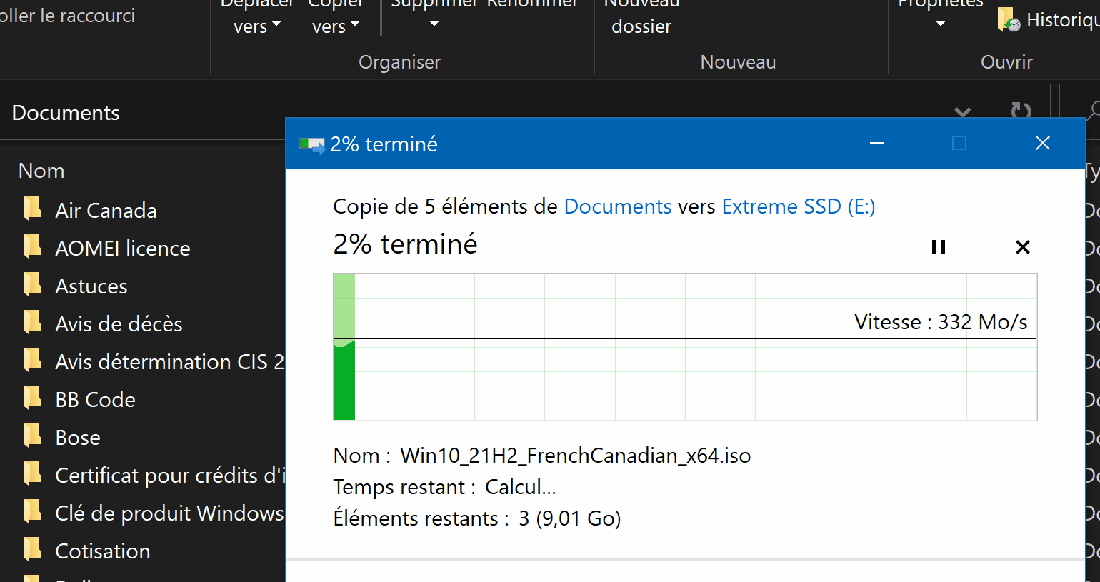Image resolution: width=1100 pixels, height=582 pixels.
Task: Click the Air Canada folder icon
Action: click(x=32, y=209)
